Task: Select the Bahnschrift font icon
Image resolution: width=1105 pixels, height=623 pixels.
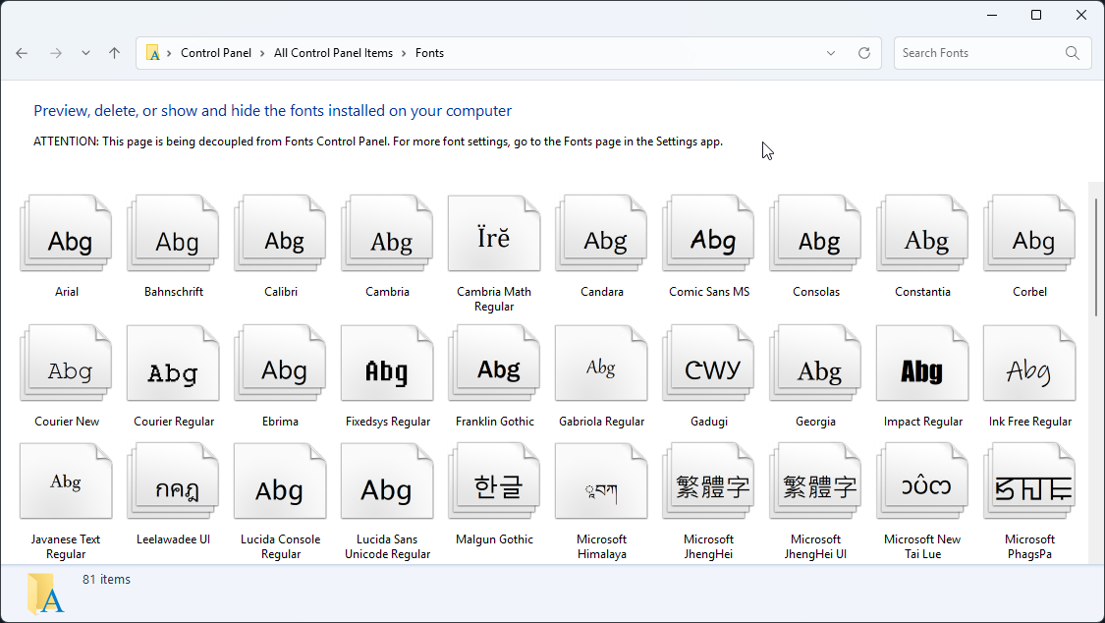Action: click(173, 233)
